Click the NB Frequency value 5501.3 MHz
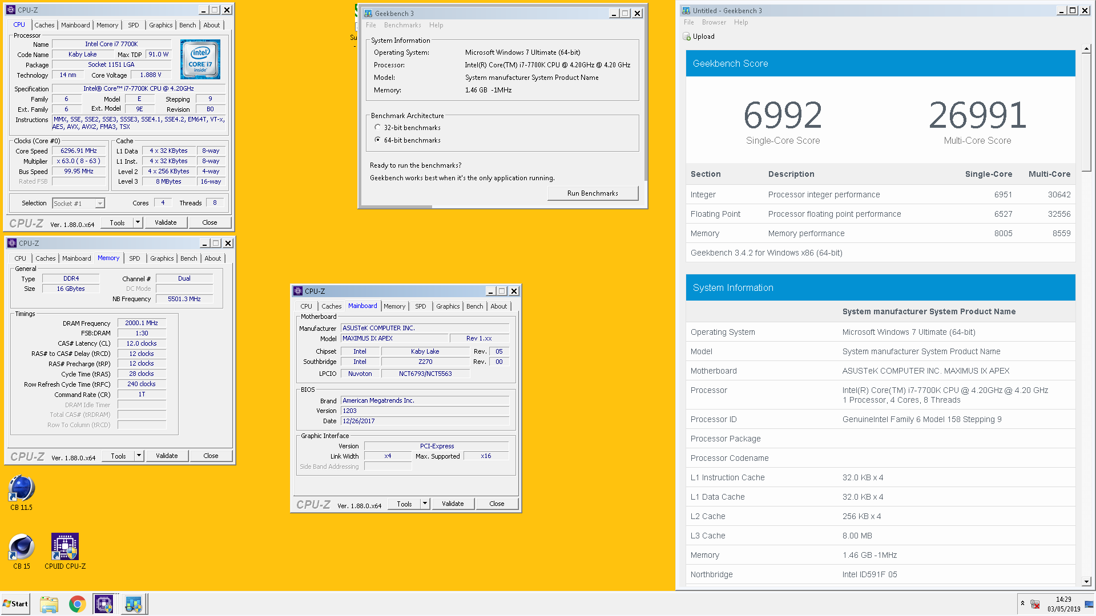 [184, 299]
